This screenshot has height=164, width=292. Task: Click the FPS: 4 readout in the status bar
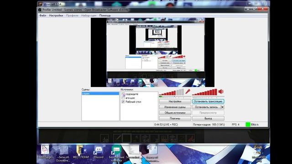[235, 124]
